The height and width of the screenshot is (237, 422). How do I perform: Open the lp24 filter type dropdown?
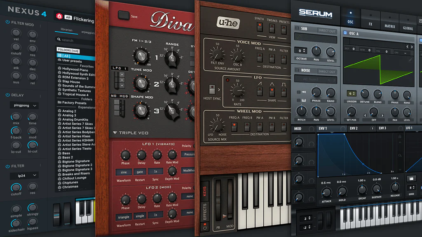pos(24,176)
